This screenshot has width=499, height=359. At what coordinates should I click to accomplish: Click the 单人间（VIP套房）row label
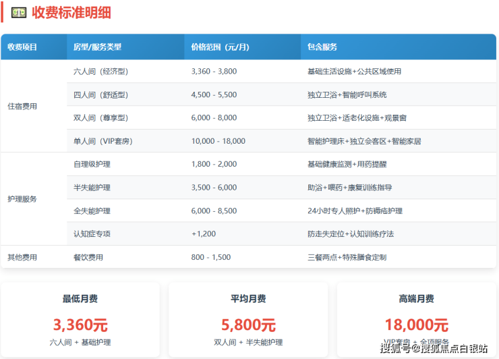103,141
